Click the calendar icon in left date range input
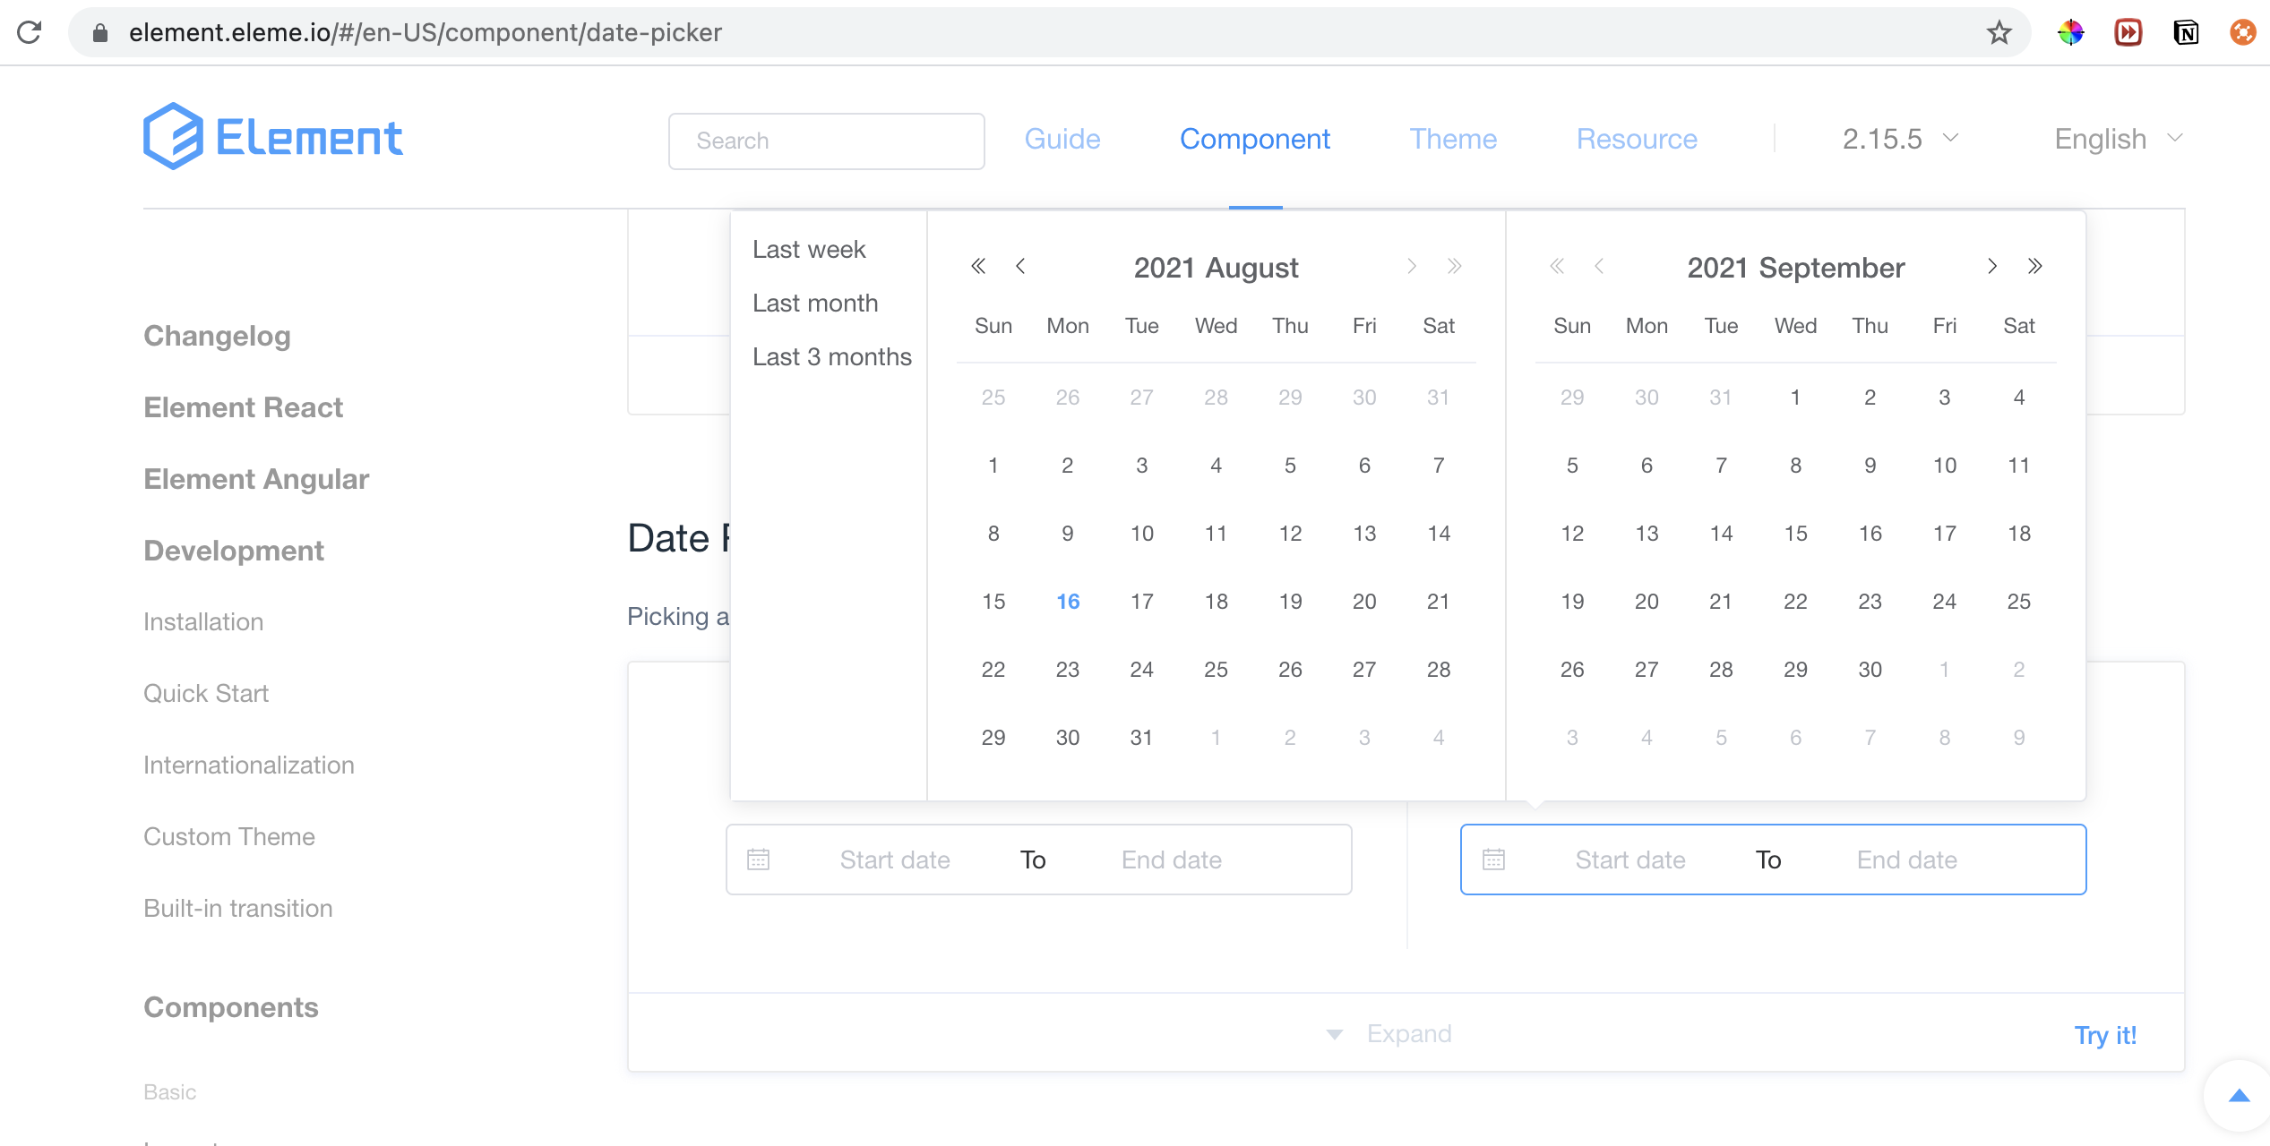Viewport: 2270px width, 1146px height. 759,859
